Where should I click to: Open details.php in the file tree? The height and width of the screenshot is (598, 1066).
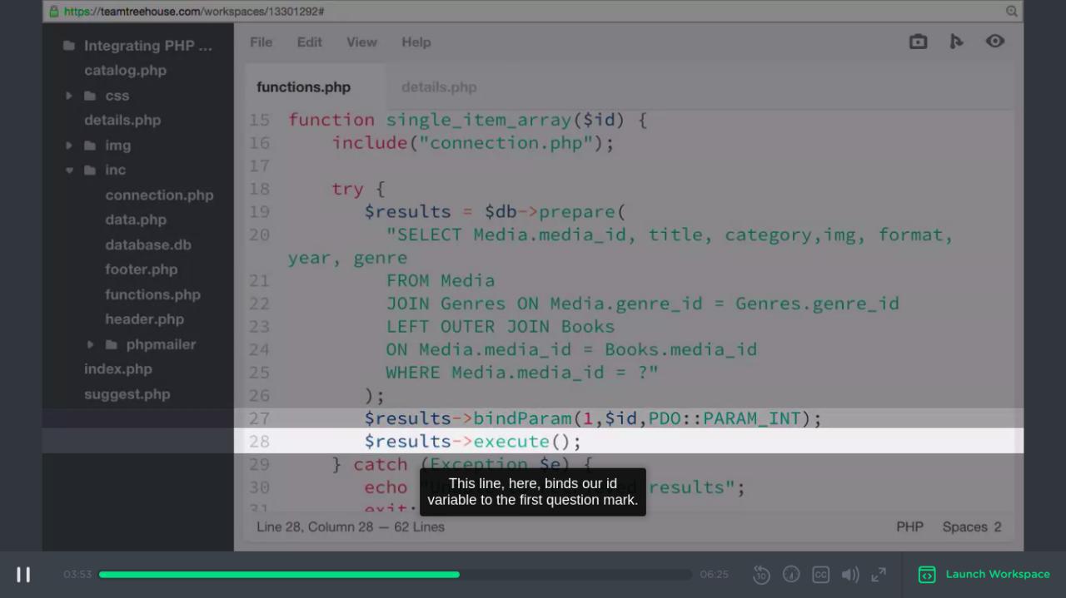122,121
